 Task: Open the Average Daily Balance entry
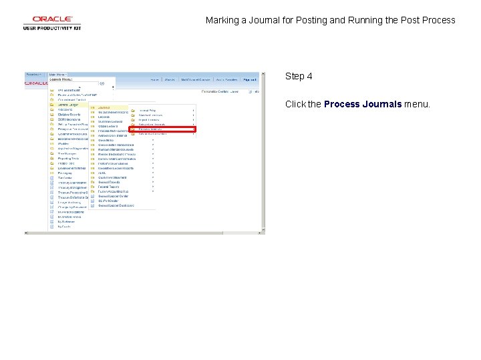point(112,135)
